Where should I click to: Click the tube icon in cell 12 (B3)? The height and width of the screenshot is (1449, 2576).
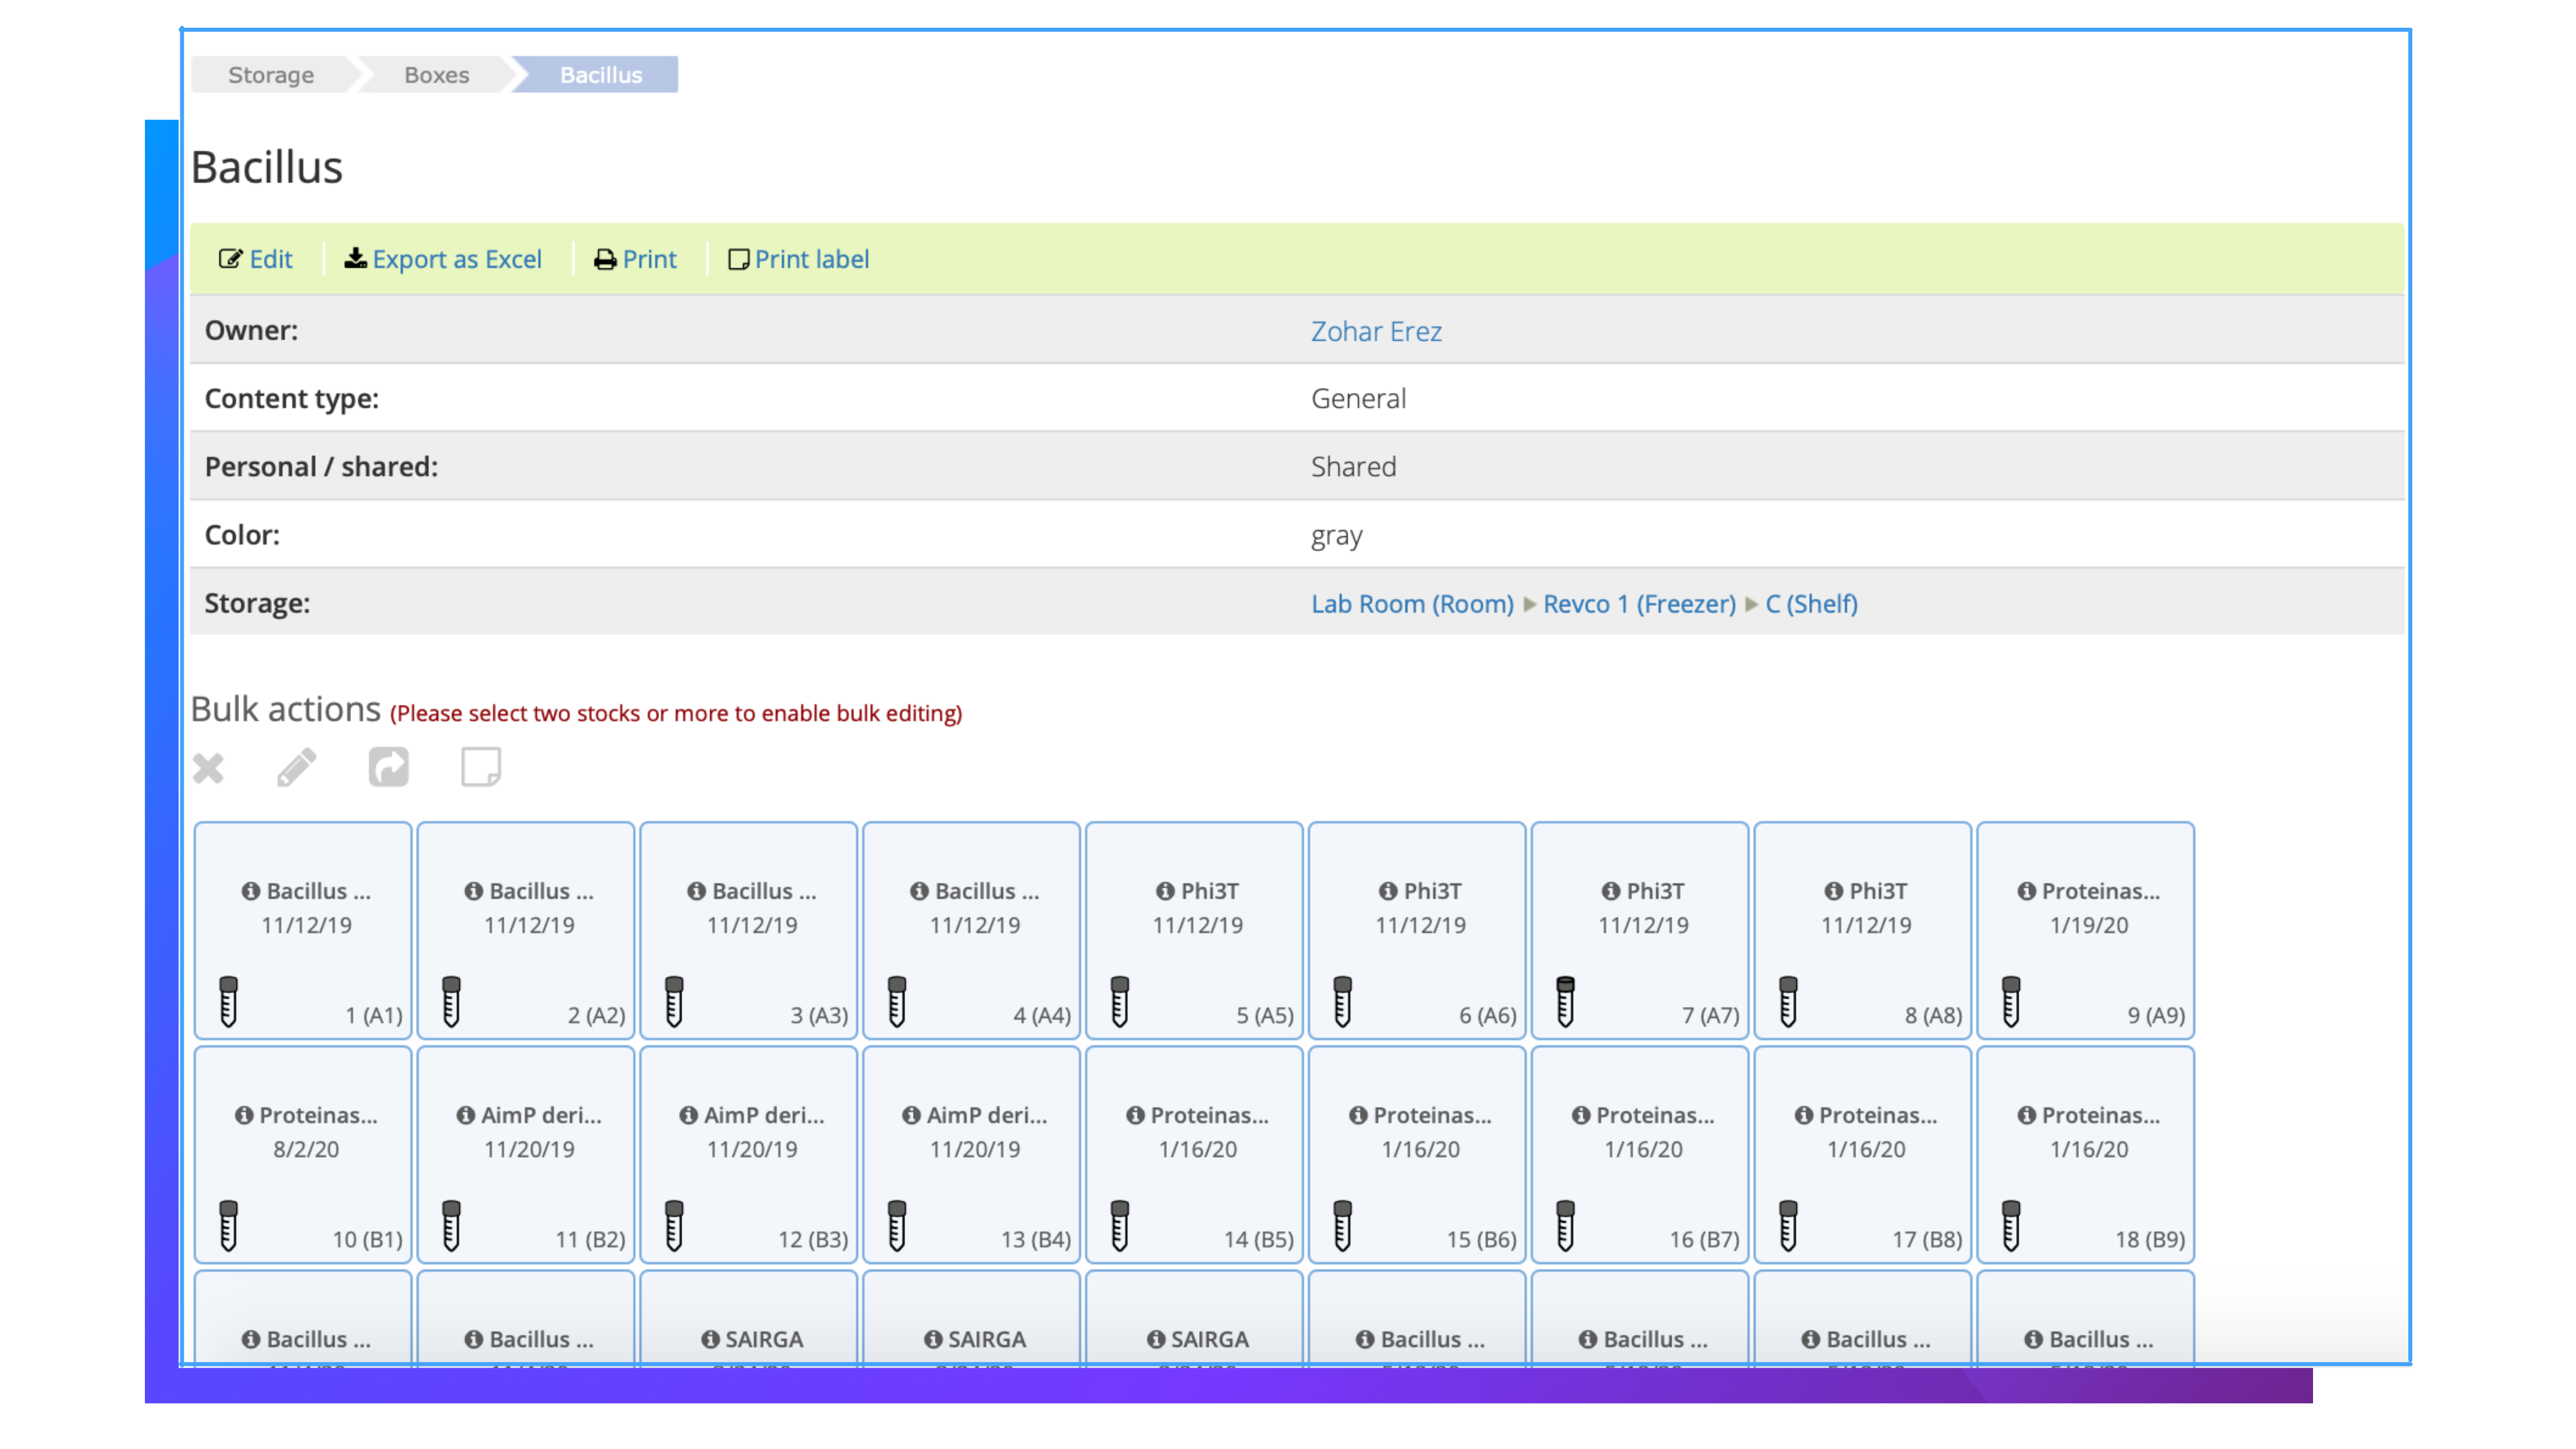(x=674, y=1225)
